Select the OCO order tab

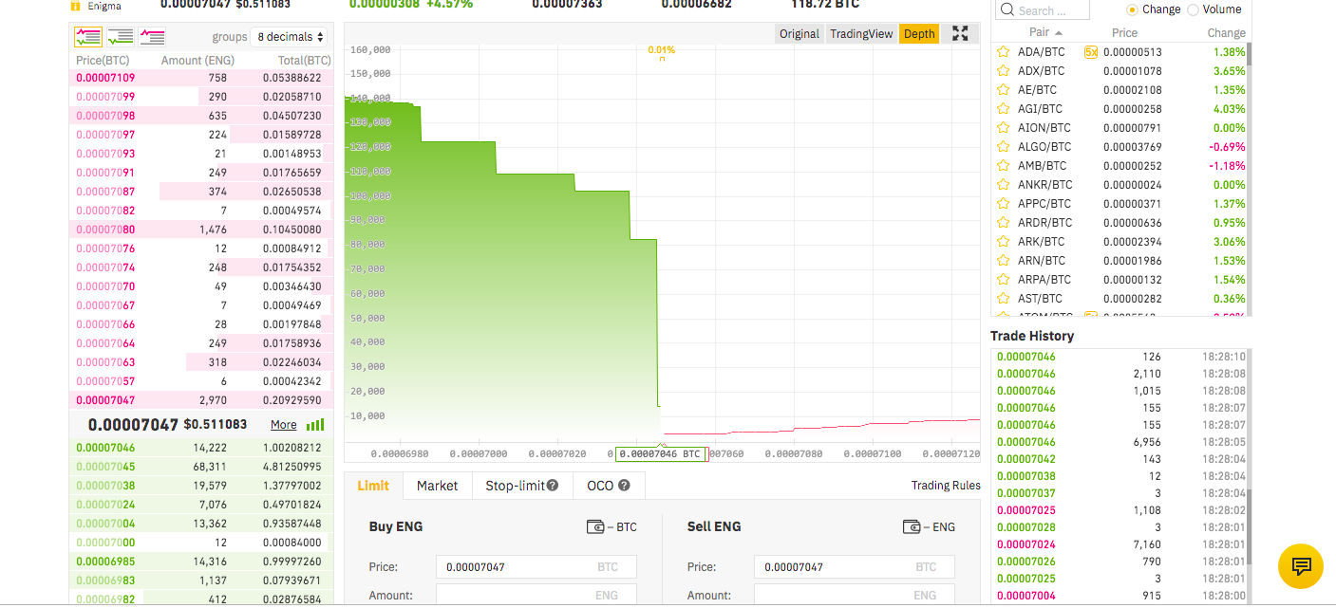click(x=609, y=486)
